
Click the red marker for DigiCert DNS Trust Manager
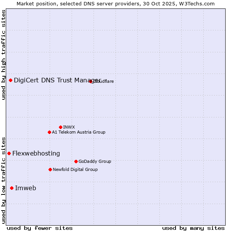(x=11, y=80)
